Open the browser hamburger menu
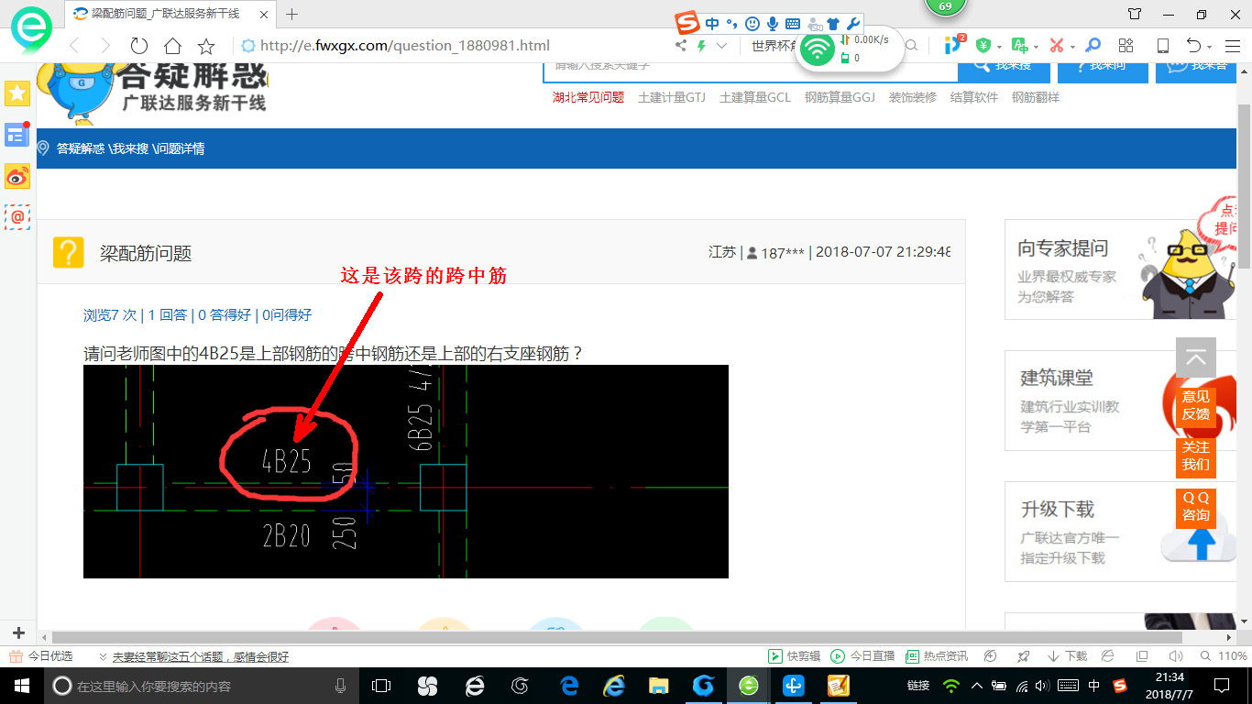 coord(1231,46)
